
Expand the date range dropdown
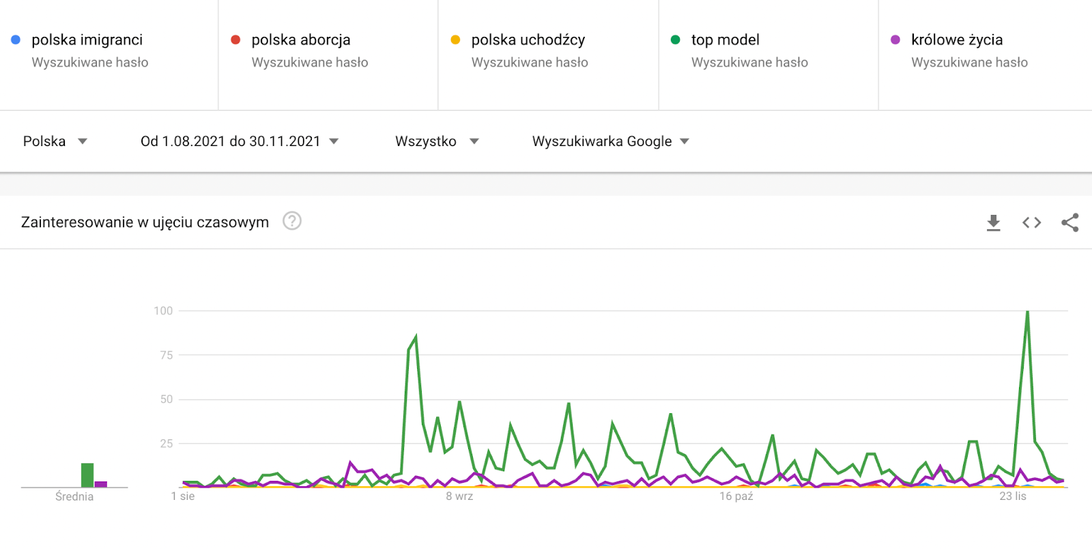(x=239, y=141)
